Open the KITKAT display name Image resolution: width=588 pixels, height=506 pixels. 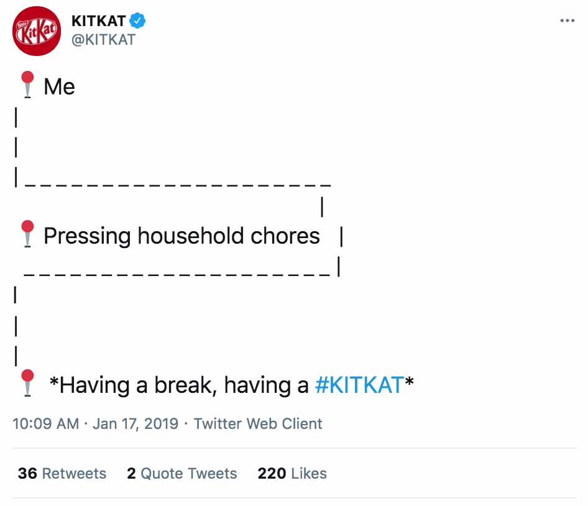(x=98, y=21)
